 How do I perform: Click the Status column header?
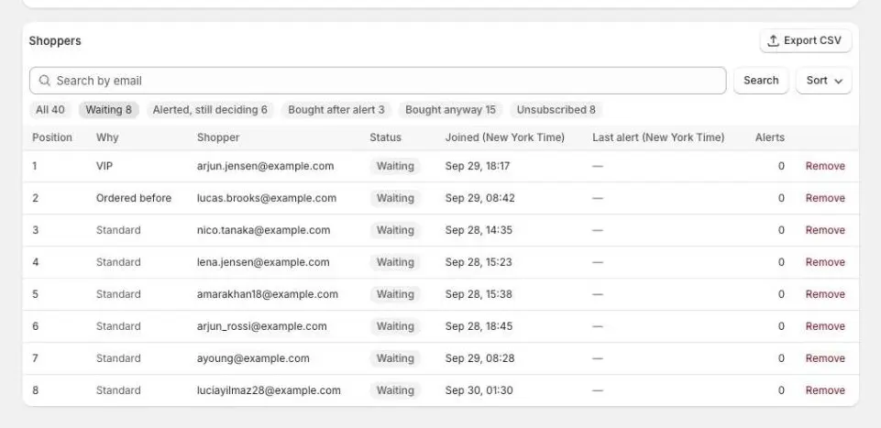coord(385,137)
